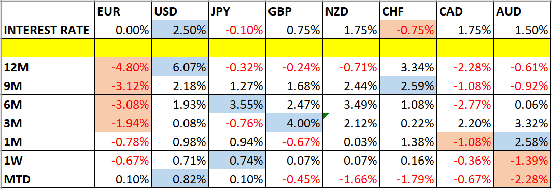Click the EUR 12M value -4.80%
The width and height of the screenshot is (552, 189).
click(123, 67)
